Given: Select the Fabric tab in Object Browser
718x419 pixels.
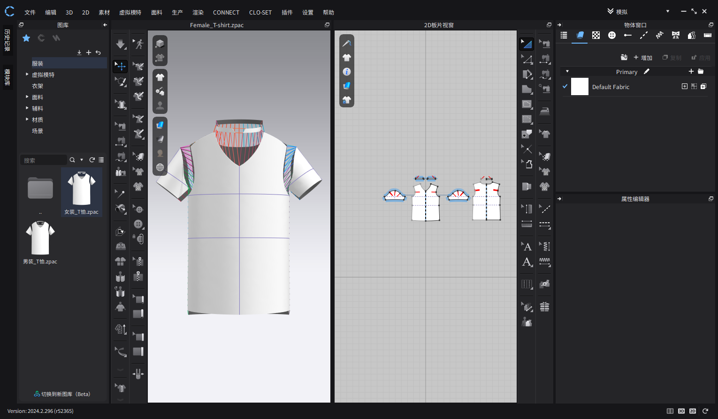Looking at the screenshot, I should tap(580, 35).
